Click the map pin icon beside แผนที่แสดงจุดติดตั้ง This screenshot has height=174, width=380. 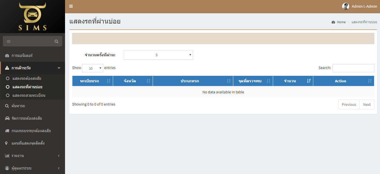point(7,143)
